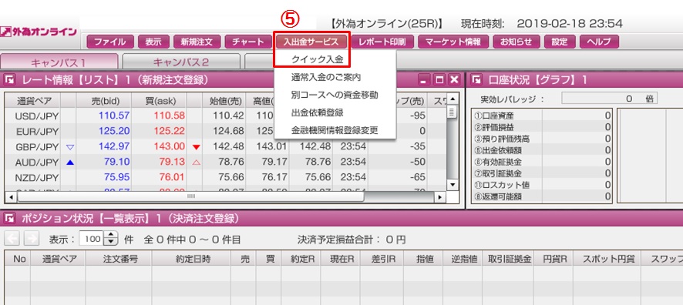Viewport: 683px width, 305px height.
Task: Switch to the キャンバス1 tab
Action: coord(59,62)
